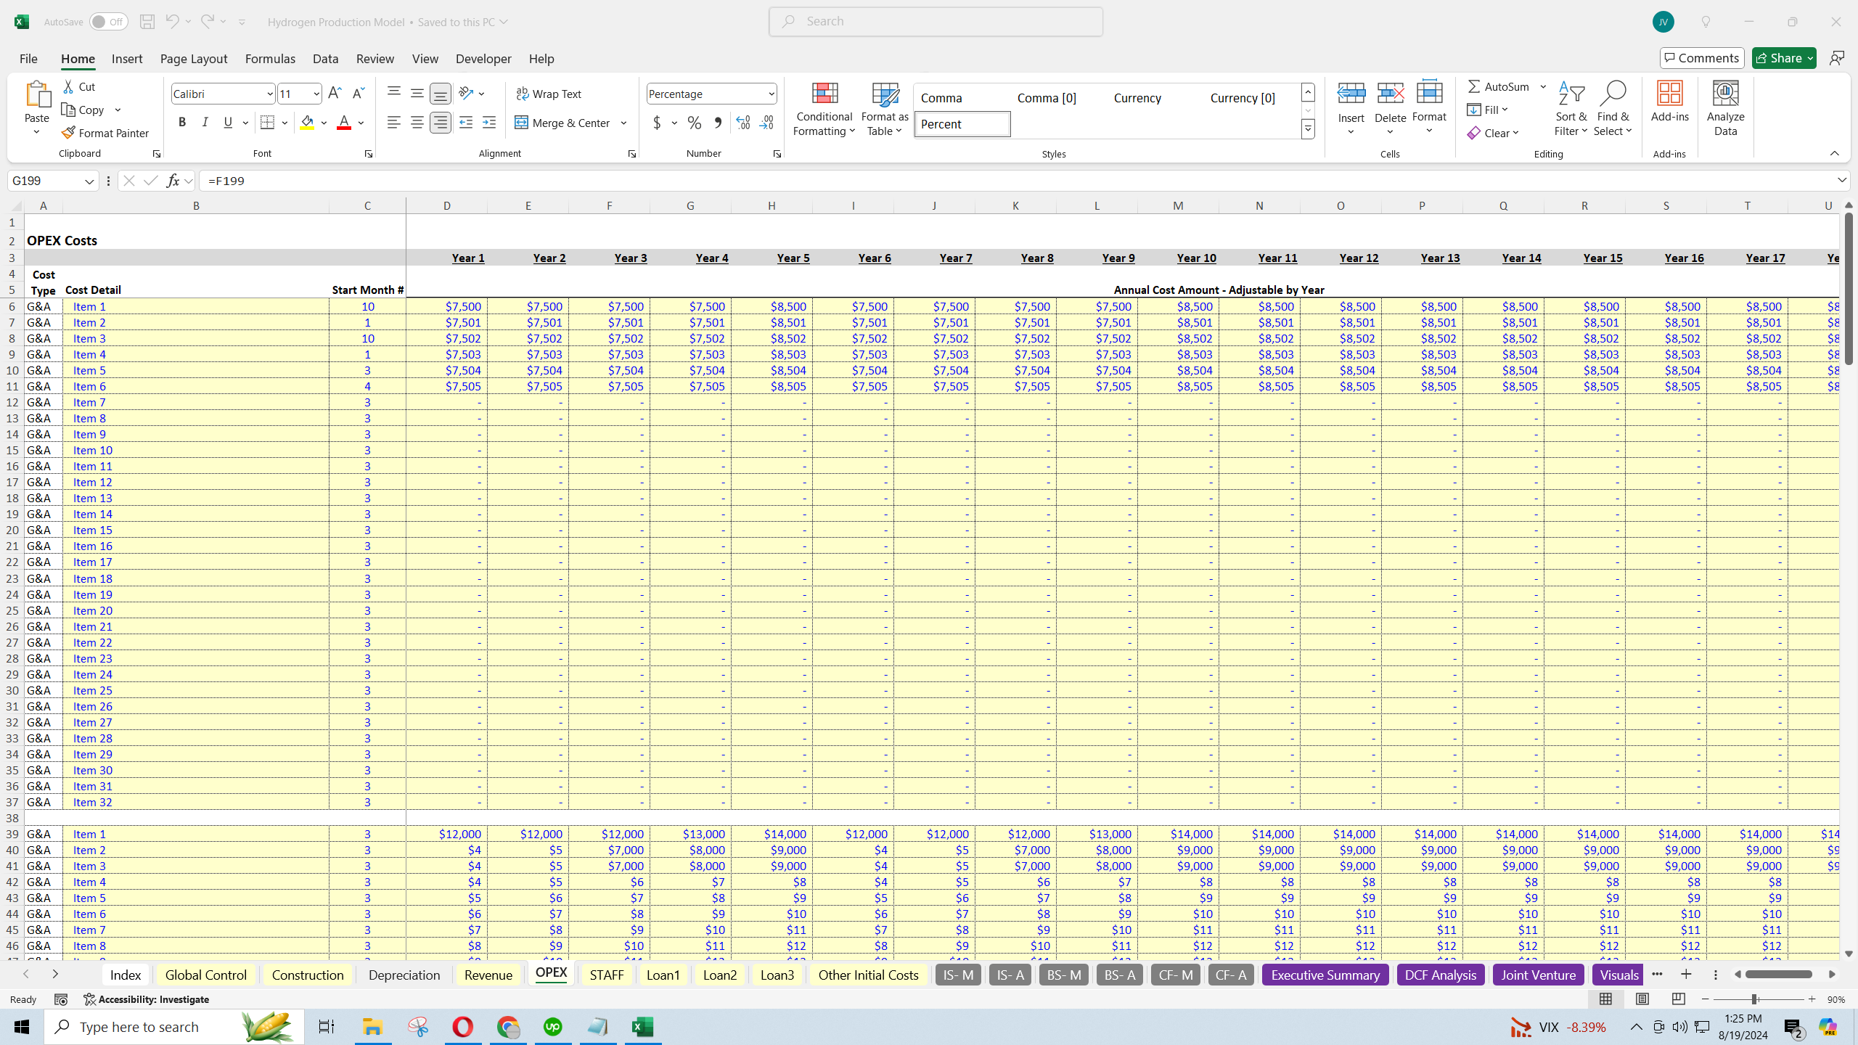Expand the cell styles gallery More arrow
The width and height of the screenshot is (1858, 1045).
(1308, 130)
